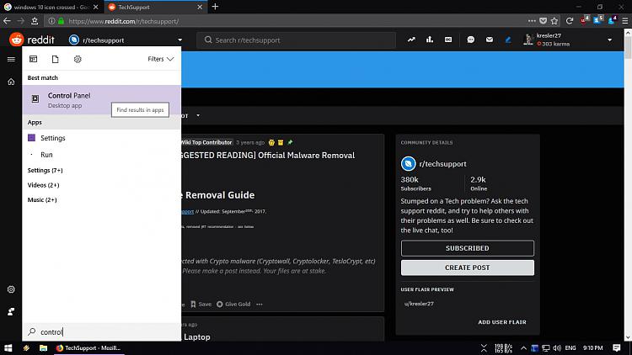This screenshot has width=632, height=355.
Task: Expand Settings (7+) results
Action: [x=46, y=170]
